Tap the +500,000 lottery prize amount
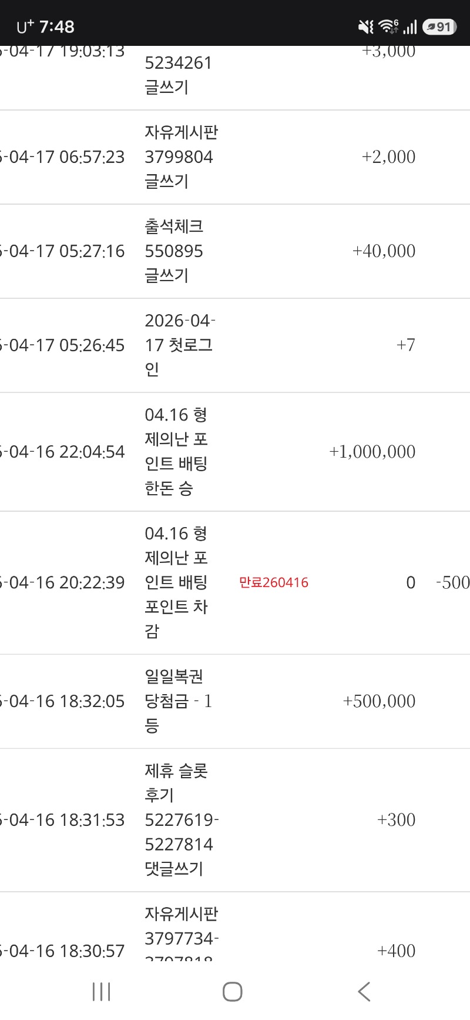Viewport: 470px width, 1020px height. (x=379, y=701)
